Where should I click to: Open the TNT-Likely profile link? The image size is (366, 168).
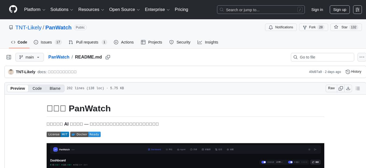pyautogui.click(x=28, y=27)
